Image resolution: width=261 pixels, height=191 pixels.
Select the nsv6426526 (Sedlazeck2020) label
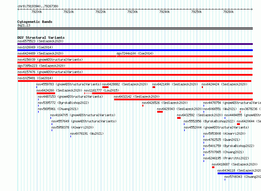click(x=165, y=103)
